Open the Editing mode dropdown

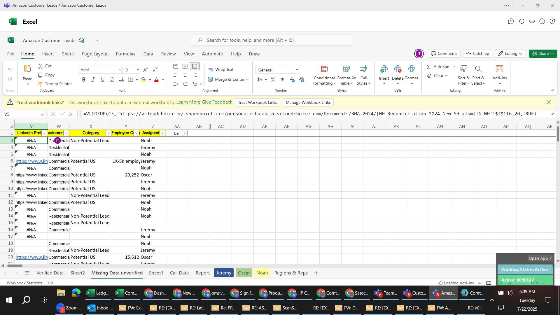point(510,53)
